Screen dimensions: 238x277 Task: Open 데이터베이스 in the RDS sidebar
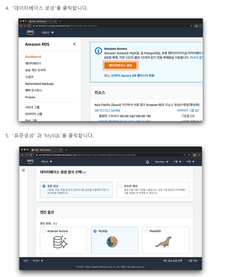(x=33, y=63)
